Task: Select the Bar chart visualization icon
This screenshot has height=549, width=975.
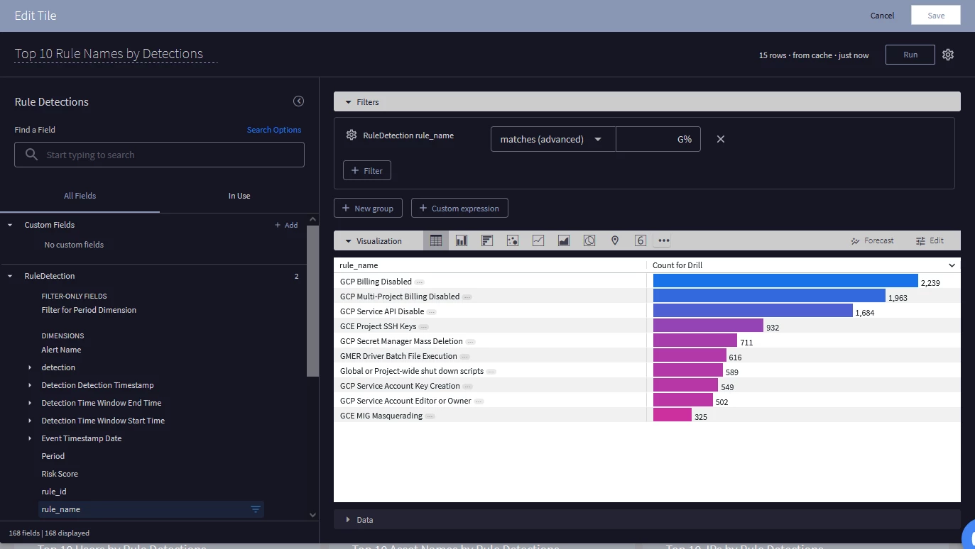Action: pyautogui.click(x=487, y=240)
